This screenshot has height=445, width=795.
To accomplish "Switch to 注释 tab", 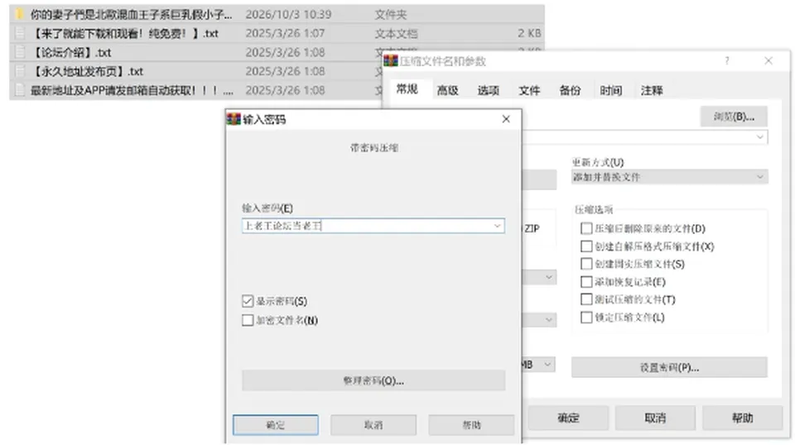I will pyautogui.click(x=652, y=91).
